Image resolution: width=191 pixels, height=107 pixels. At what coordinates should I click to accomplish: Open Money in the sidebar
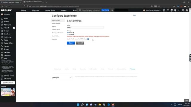(x=5, y=46)
